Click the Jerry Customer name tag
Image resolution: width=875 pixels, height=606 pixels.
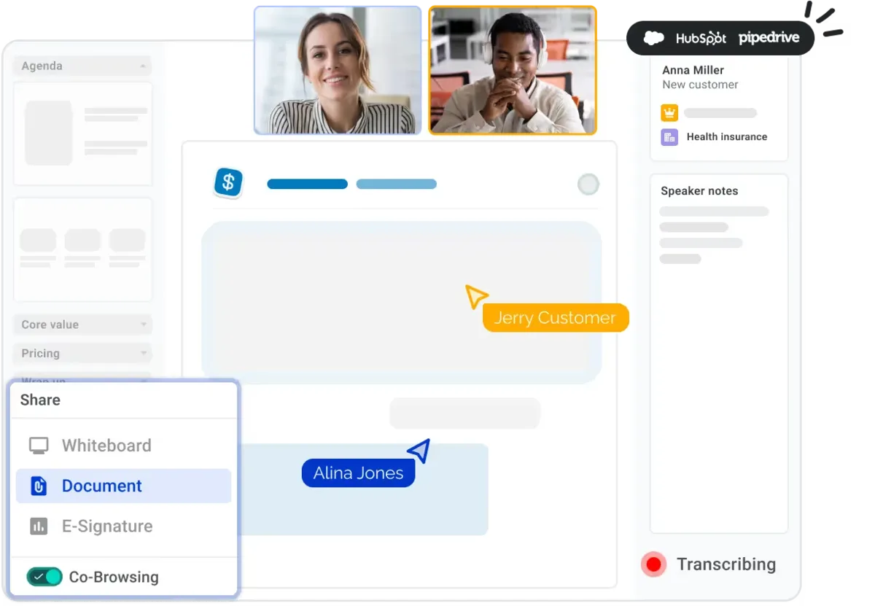[556, 318]
